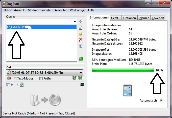Image resolution: width=172 pixels, height=118 pixels.
Task: Click the browse for a file icon
Action: [x=81, y=28]
